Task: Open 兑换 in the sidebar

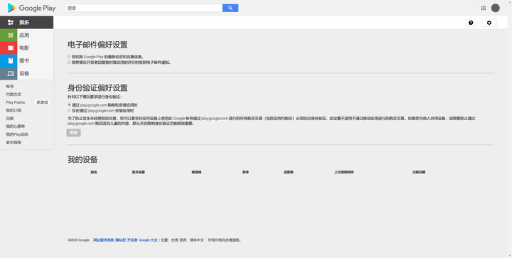Action: (10, 119)
